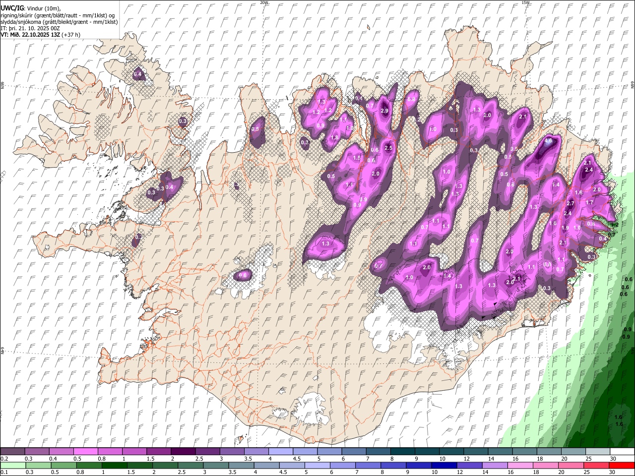Click the 'VT: Mið. 22.10.2025 13Z (+37 h)' line
Viewport: 635px width, 476px height.
coord(41,35)
